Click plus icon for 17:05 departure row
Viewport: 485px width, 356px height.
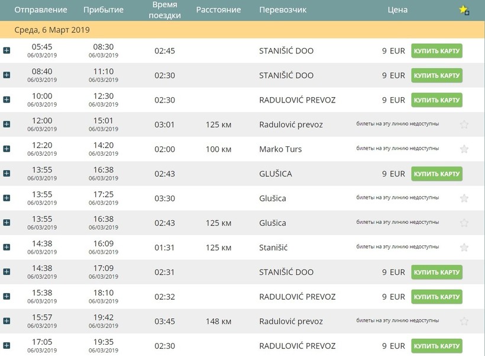[x=7, y=345]
